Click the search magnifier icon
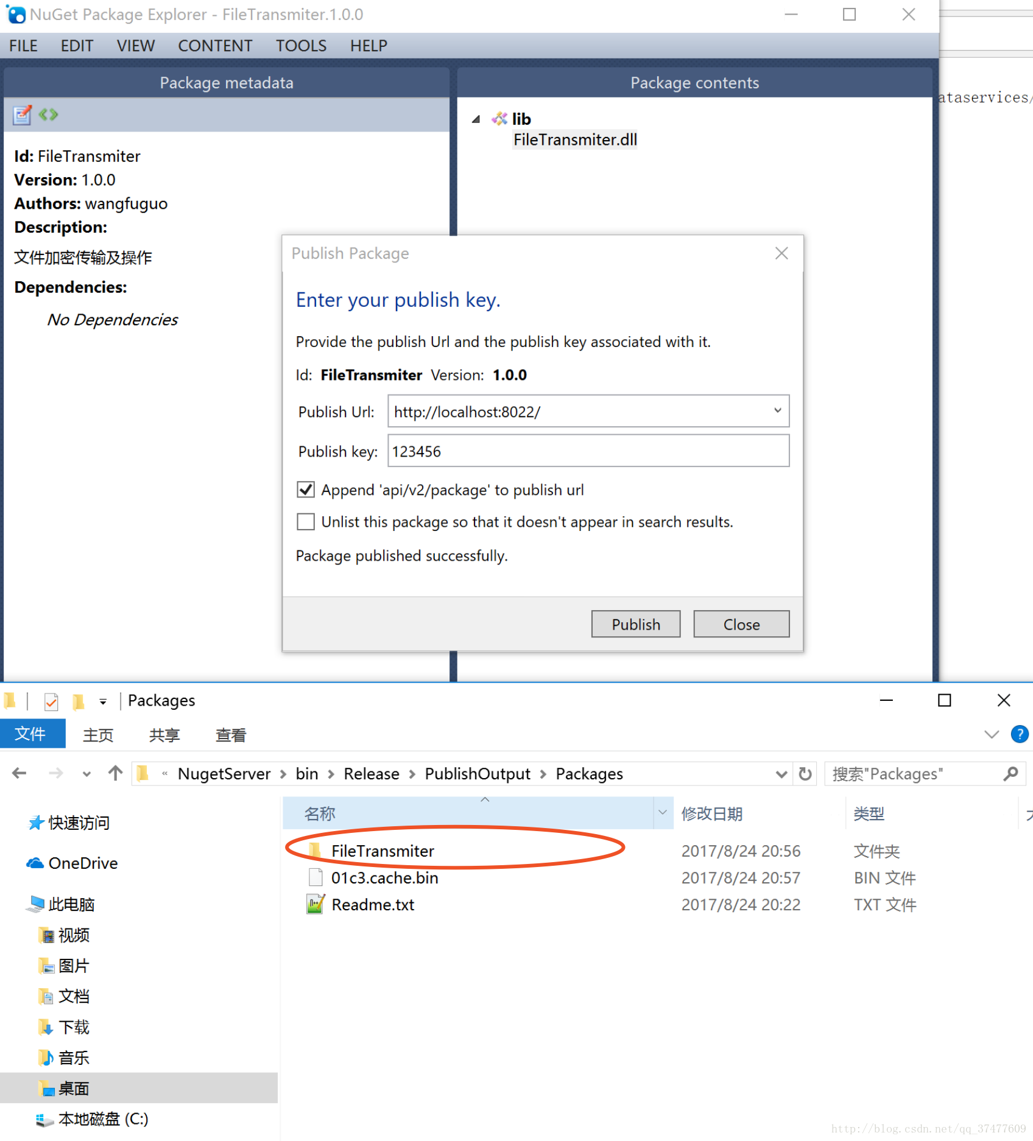 (1011, 773)
